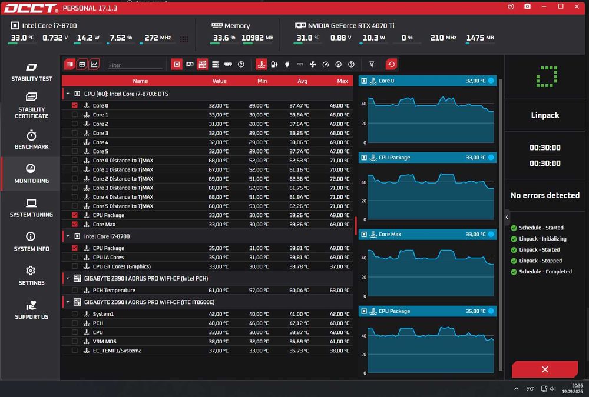Viewport: 589px width, 397px height.
Task: Show hidden system tray icons
Action: pyautogui.click(x=516, y=389)
